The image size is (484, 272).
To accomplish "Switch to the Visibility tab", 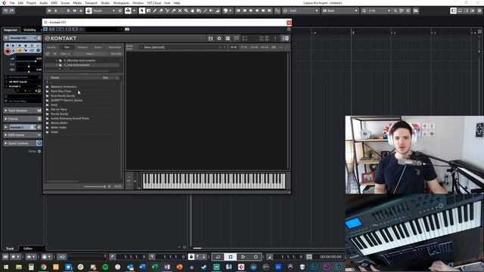I will coord(29,30).
